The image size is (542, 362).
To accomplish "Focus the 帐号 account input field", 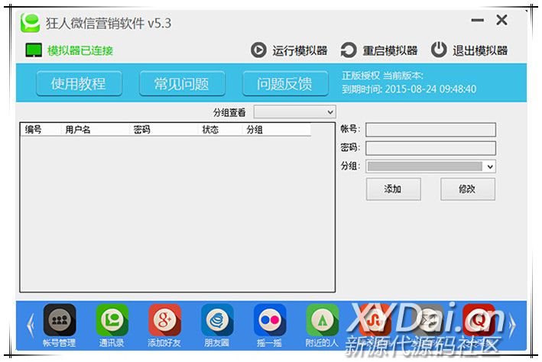I will click(430, 130).
